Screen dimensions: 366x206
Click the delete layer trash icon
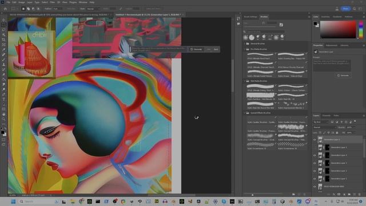360,195
